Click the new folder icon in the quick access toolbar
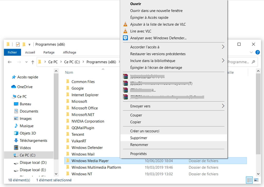Image resolution: width=264 pixels, height=187 pixels. click(x=24, y=44)
